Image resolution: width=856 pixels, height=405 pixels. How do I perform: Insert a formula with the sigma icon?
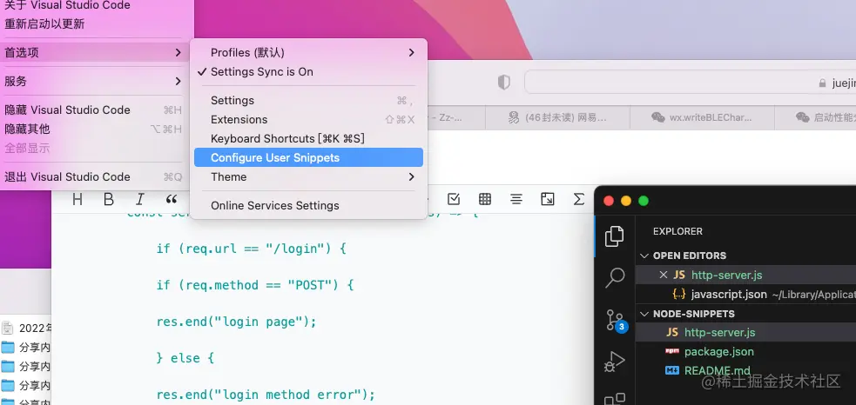point(579,199)
